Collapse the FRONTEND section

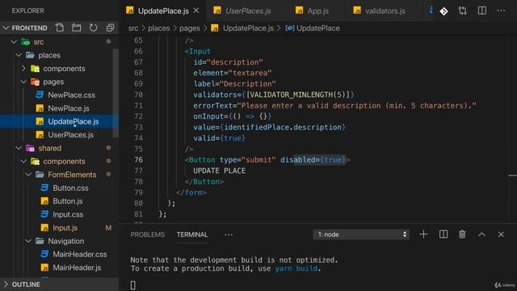(6, 28)
